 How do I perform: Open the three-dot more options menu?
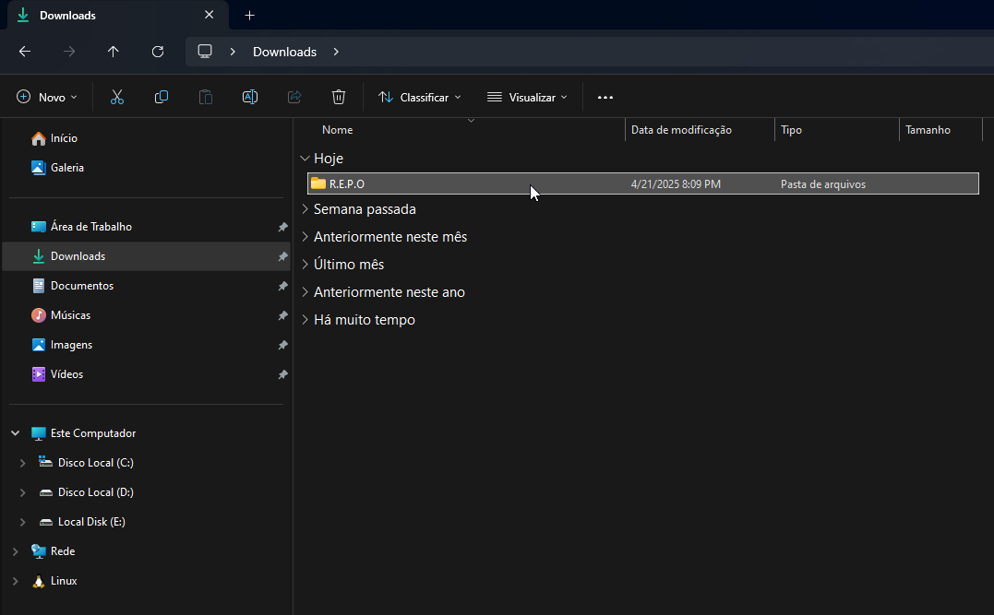(x=605, y=97)
